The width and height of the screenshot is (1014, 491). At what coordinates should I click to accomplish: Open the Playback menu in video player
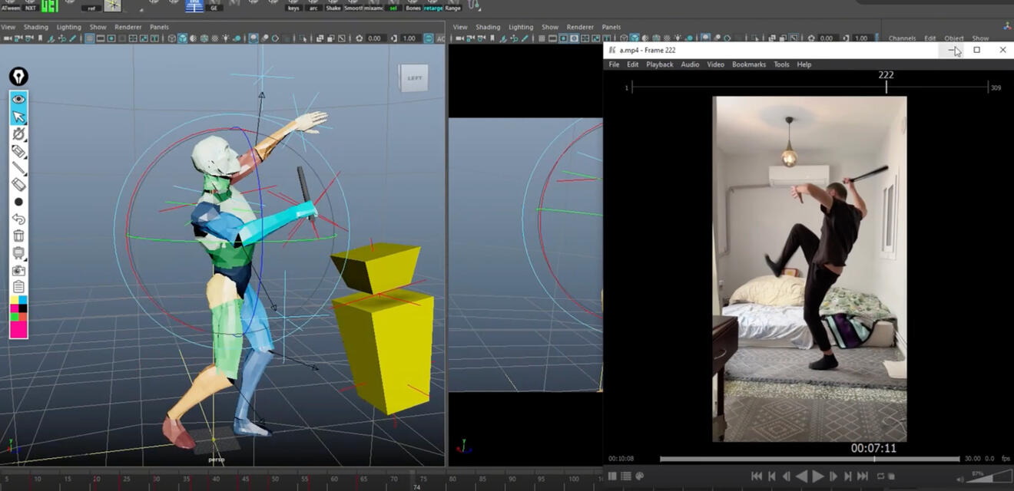click(659, 64)
